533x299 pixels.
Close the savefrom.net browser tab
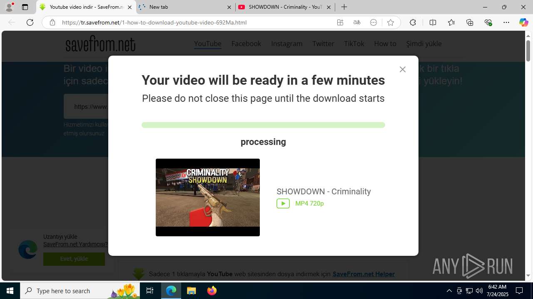(130, 7)
